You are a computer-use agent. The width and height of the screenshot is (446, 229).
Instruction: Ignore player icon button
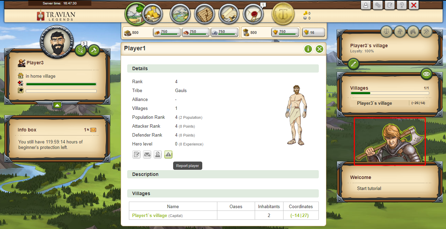point(158,155)
